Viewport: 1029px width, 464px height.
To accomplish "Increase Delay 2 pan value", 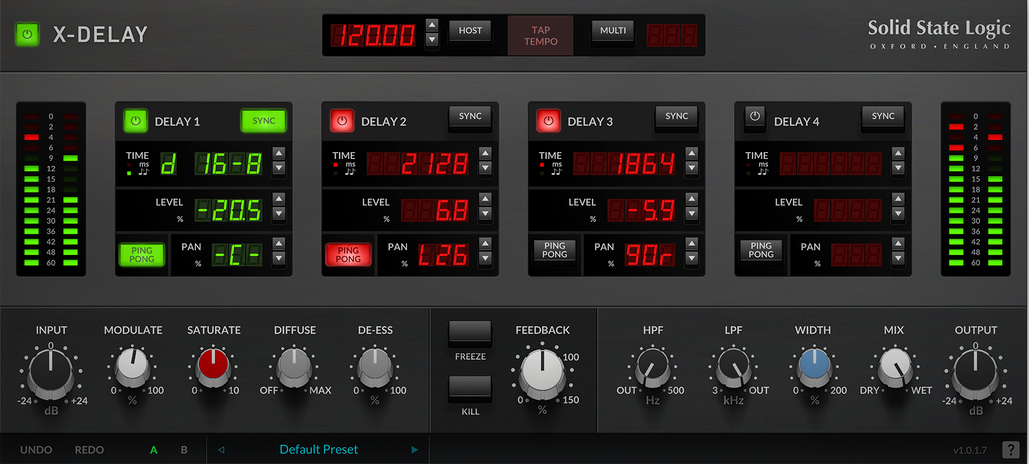I will pyautogui.click(x=485, y=244).
